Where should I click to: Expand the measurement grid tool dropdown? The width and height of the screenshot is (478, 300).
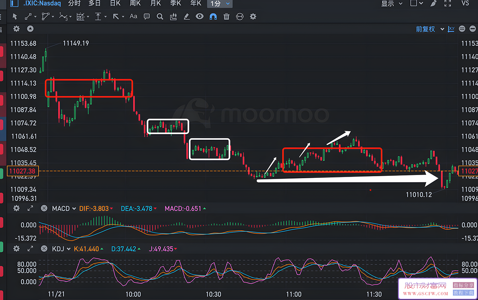87,17
